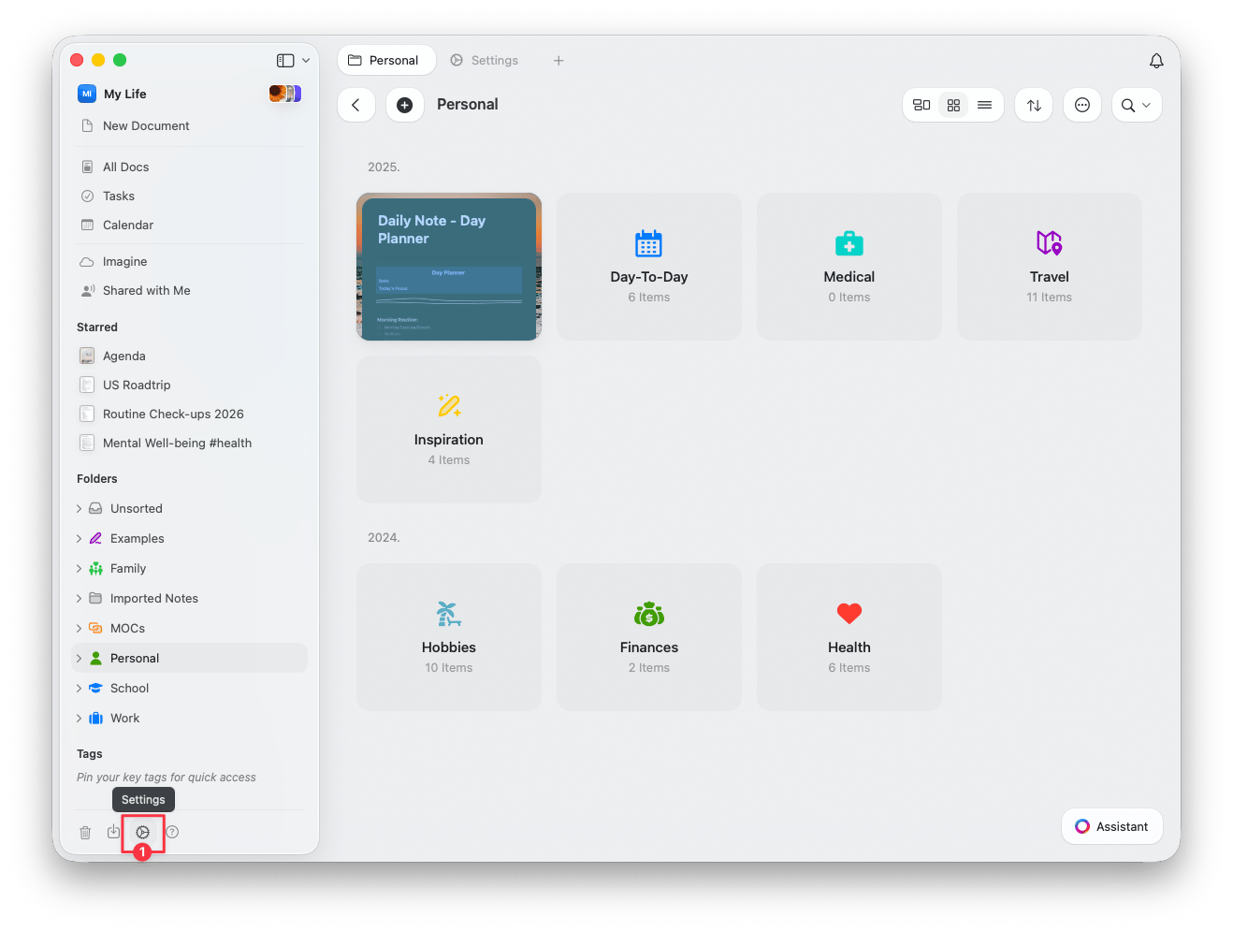This screenshot has width=1233, height=931.
Task: Click the Personal folder title
Action: pyautogui.click(x=468, y=105)
